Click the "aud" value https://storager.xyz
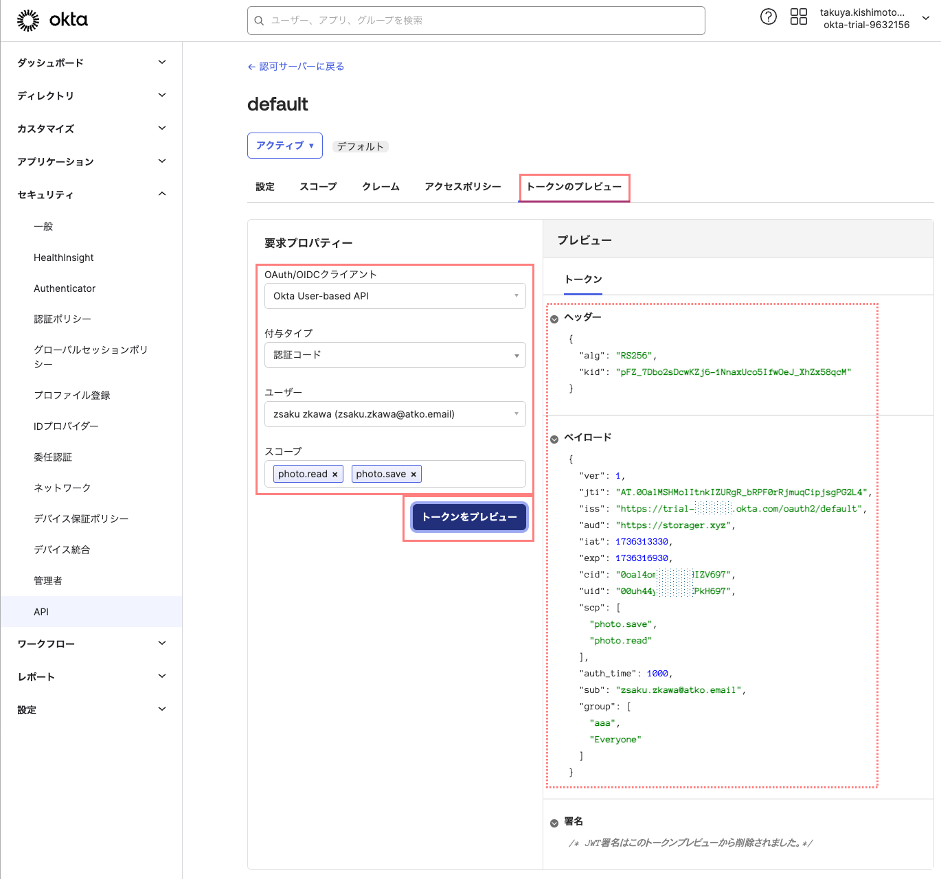The width and height of the screenshot is (941, 879). 673,525
